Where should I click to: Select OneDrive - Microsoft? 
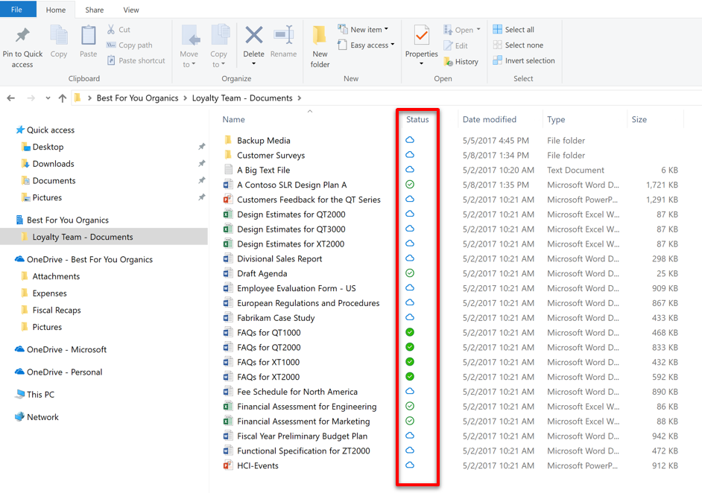click(61, 349)
